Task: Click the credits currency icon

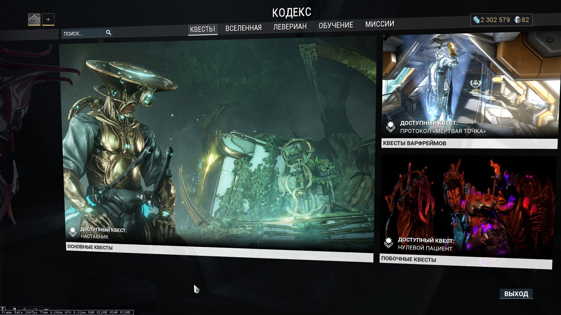Action: click(476, 20)
